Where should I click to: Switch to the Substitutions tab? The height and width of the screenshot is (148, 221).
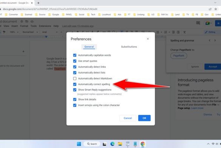[x=129, y=47]
